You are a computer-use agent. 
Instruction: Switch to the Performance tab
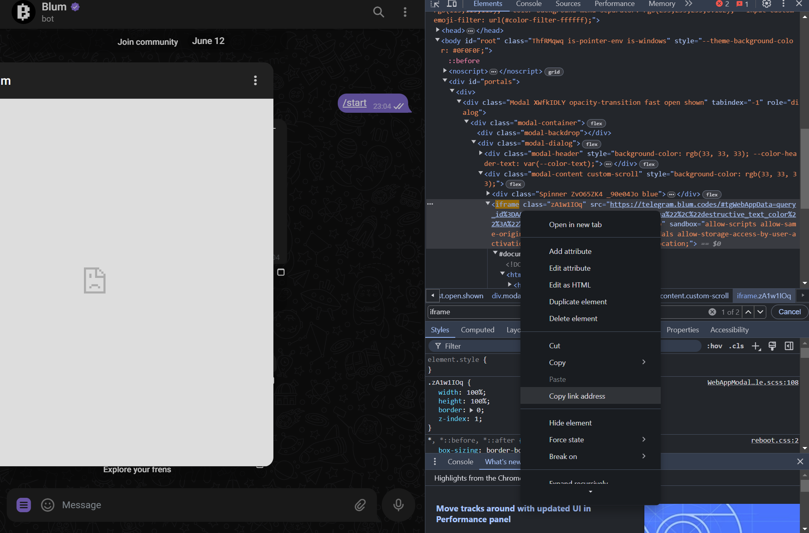[614, 4]
